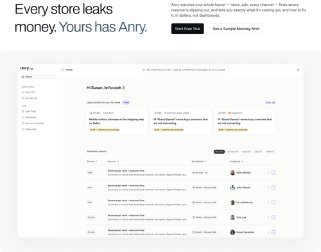
Task: Sort by the Scheduled column
Action: (x=198, y=161)
